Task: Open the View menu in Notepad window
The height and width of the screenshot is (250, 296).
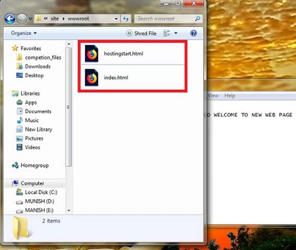Action: 213,96
